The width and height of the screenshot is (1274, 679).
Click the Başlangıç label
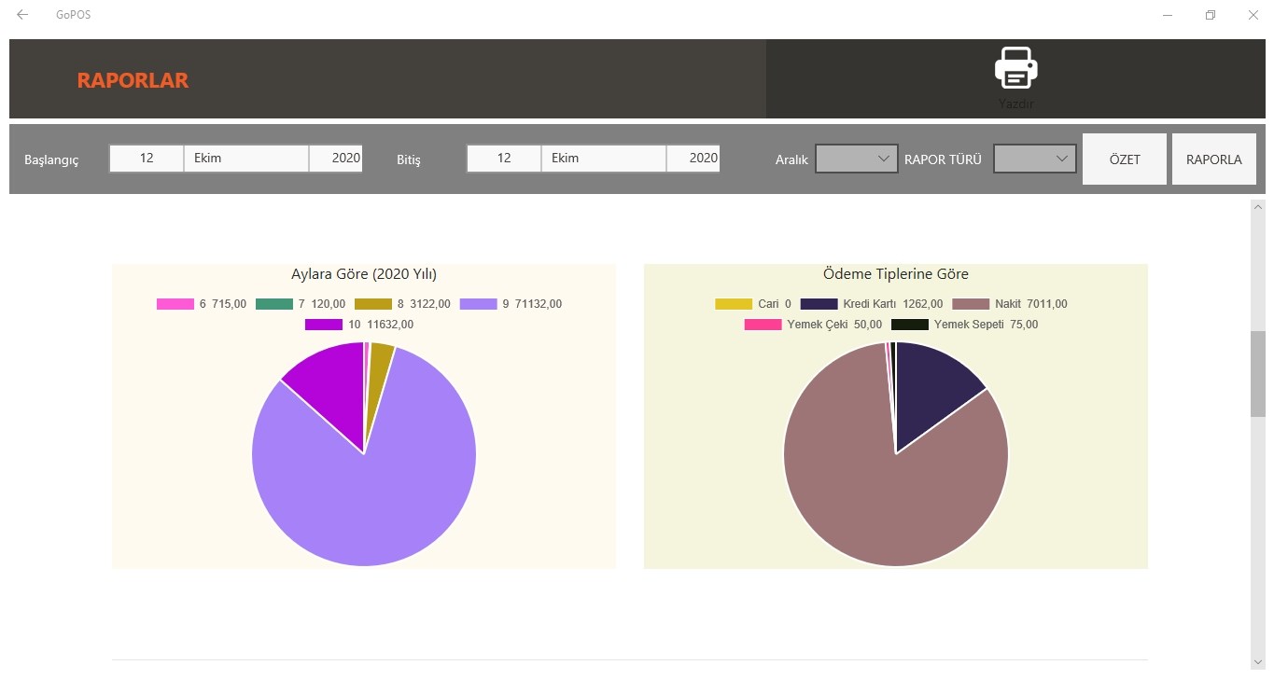(x=51, y=159)
